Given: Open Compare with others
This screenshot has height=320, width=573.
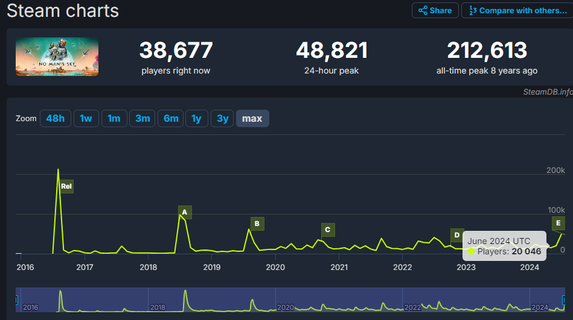Looking at the screenshot, I should pyautogui.click(x=517, y=10).
